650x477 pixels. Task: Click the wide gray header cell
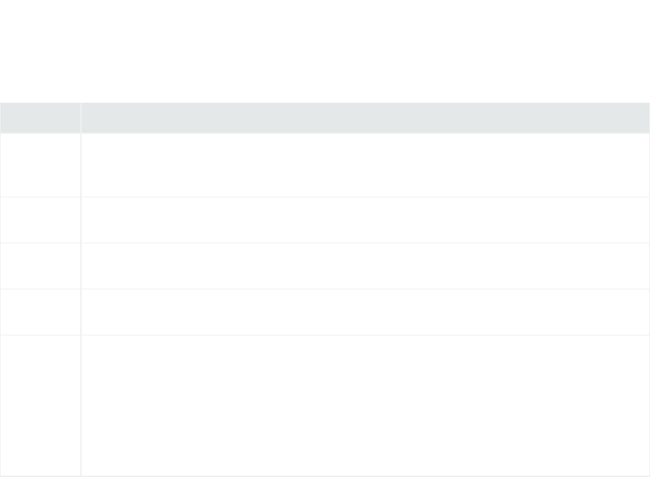pos(365,118)
